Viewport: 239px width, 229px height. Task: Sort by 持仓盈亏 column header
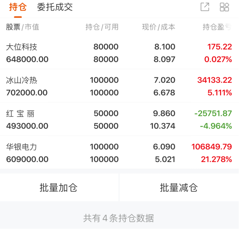(217, 27)
